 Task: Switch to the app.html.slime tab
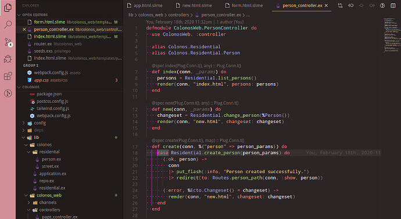[145, 6]
